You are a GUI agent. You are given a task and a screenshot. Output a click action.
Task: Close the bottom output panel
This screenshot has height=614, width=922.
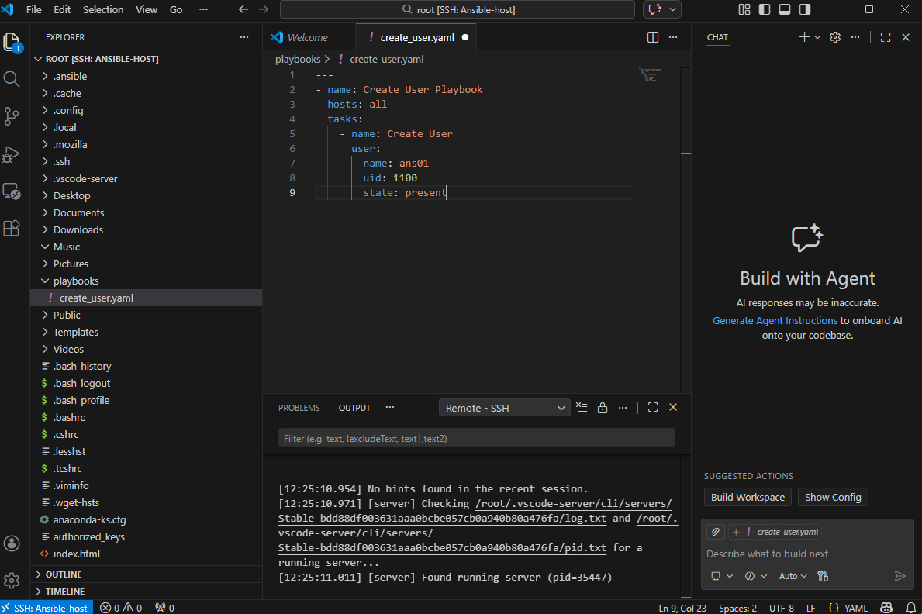tap(673, 408)
